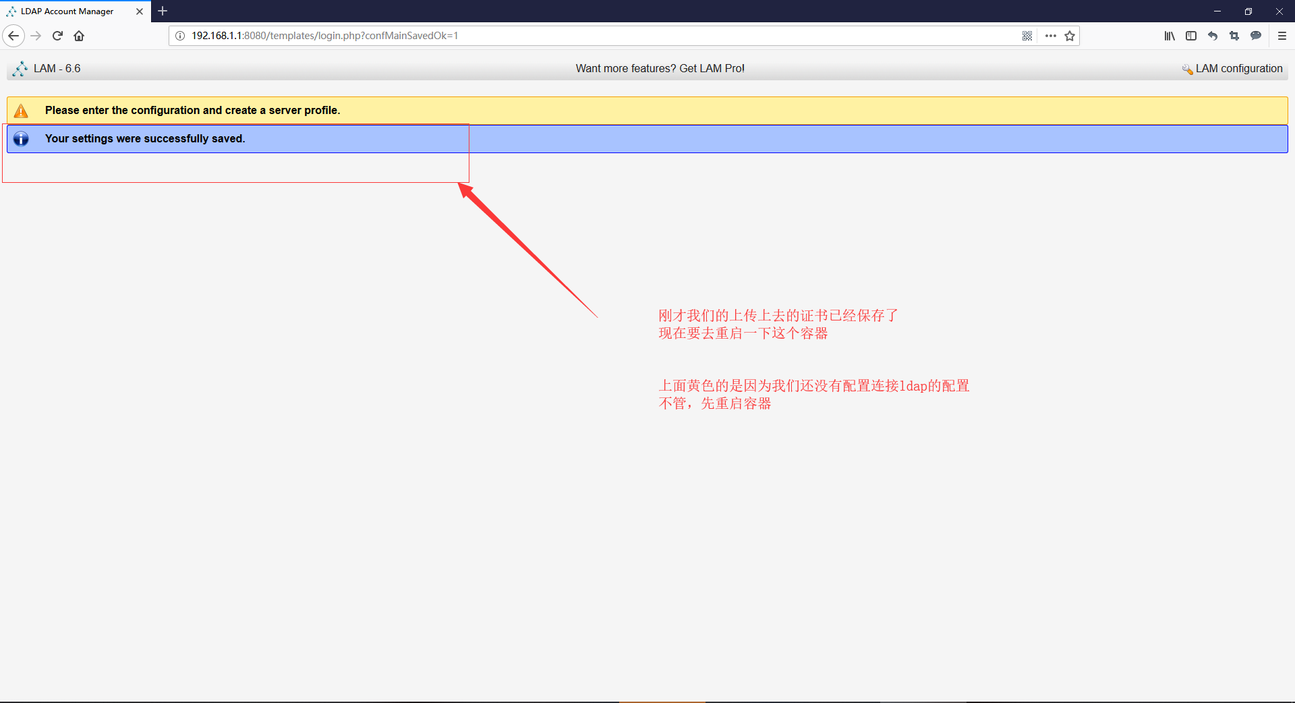Close the browser window

[1279, 11]
